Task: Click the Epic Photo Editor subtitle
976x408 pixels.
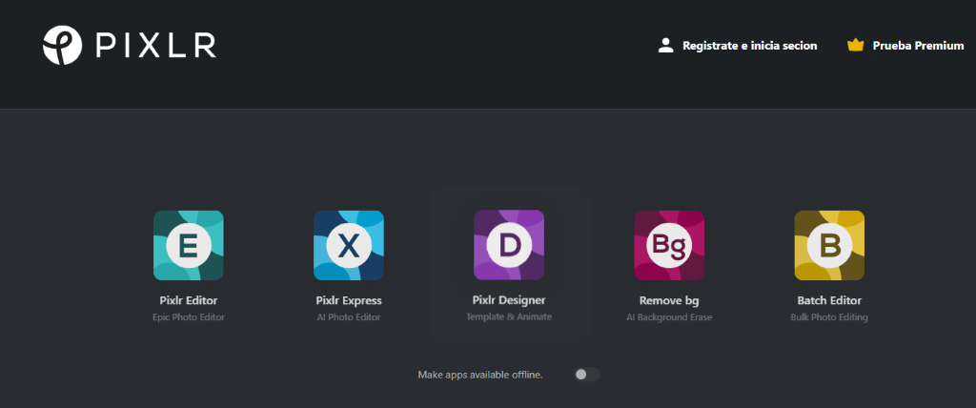Action: (x=189, y=317)
